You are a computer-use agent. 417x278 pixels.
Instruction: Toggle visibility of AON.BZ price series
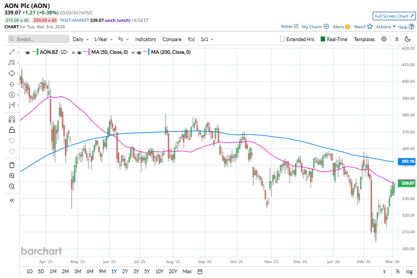27,52
